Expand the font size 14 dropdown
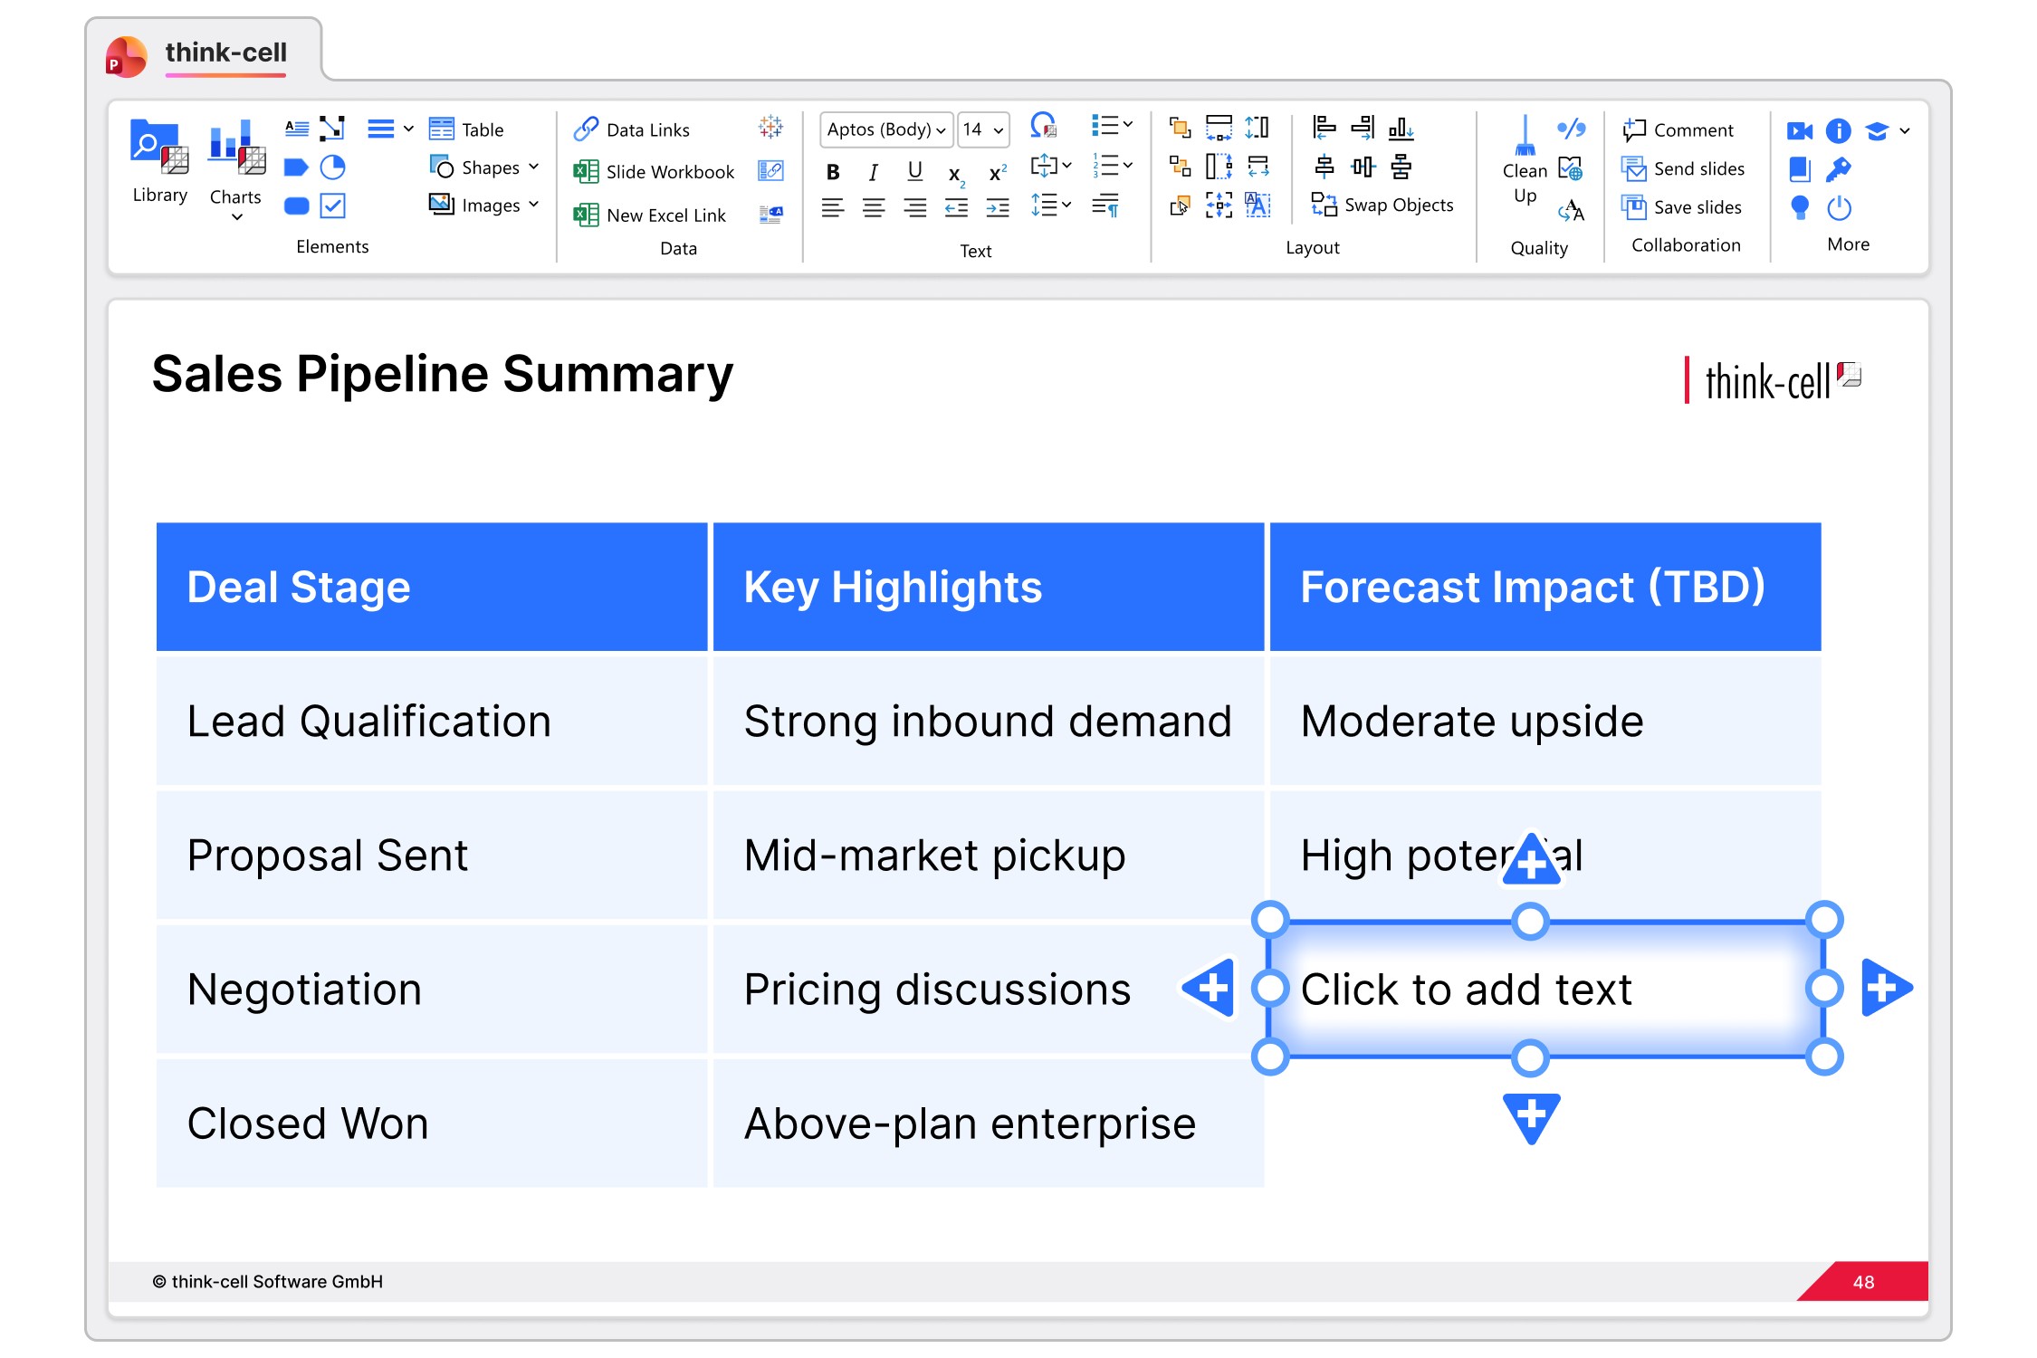The image size is (2037, 1358). tap(998, 130)
